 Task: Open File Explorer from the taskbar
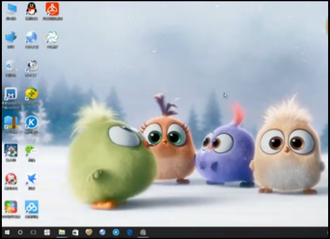click(62, 232)
